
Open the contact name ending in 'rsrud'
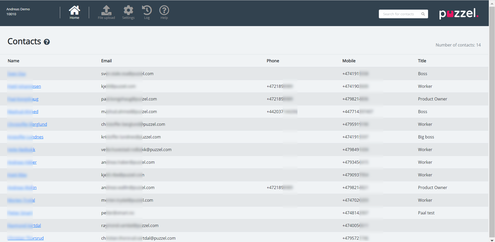click(26, 238)
